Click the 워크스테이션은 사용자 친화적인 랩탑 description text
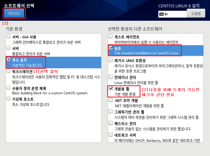Image resolution: width=210 pixels, height=156 pixels. tap(56, 79)
